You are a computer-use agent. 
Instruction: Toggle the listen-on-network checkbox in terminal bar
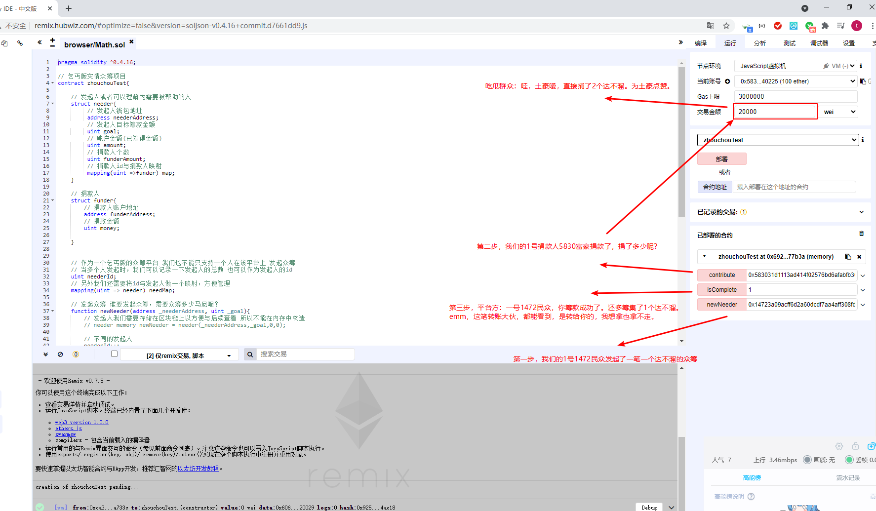pyautogui.click(x=114, y=354)
